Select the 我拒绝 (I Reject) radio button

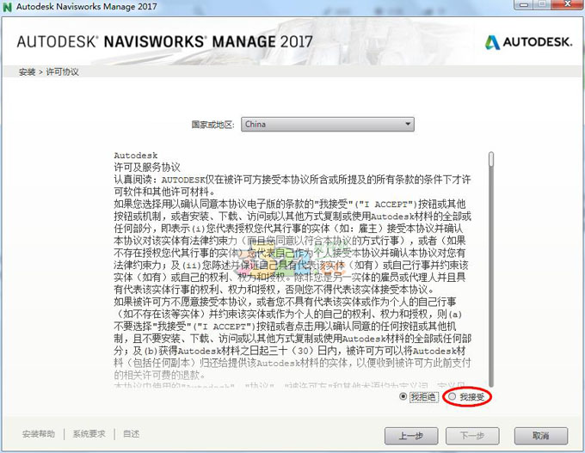403,396
